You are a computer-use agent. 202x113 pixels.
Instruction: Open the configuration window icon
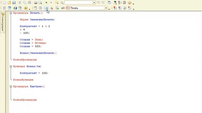(x=9, y=8)
